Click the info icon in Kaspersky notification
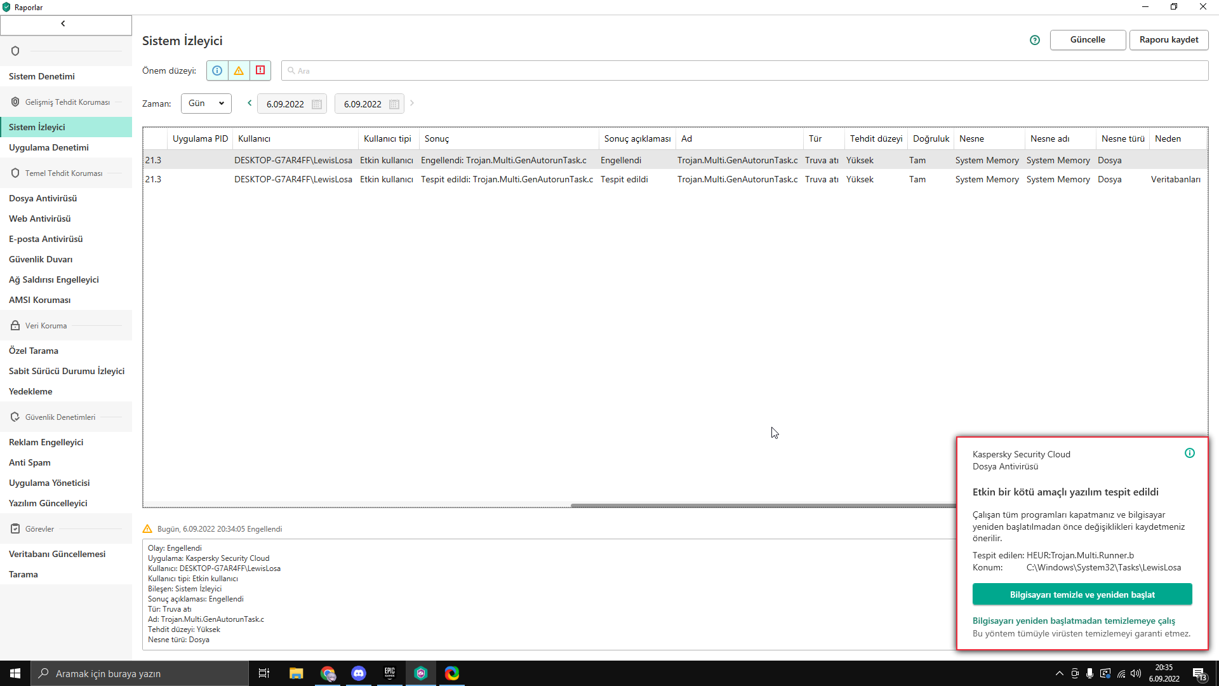This screenshot has height=686, width=1219. (x=1190, y=453)
